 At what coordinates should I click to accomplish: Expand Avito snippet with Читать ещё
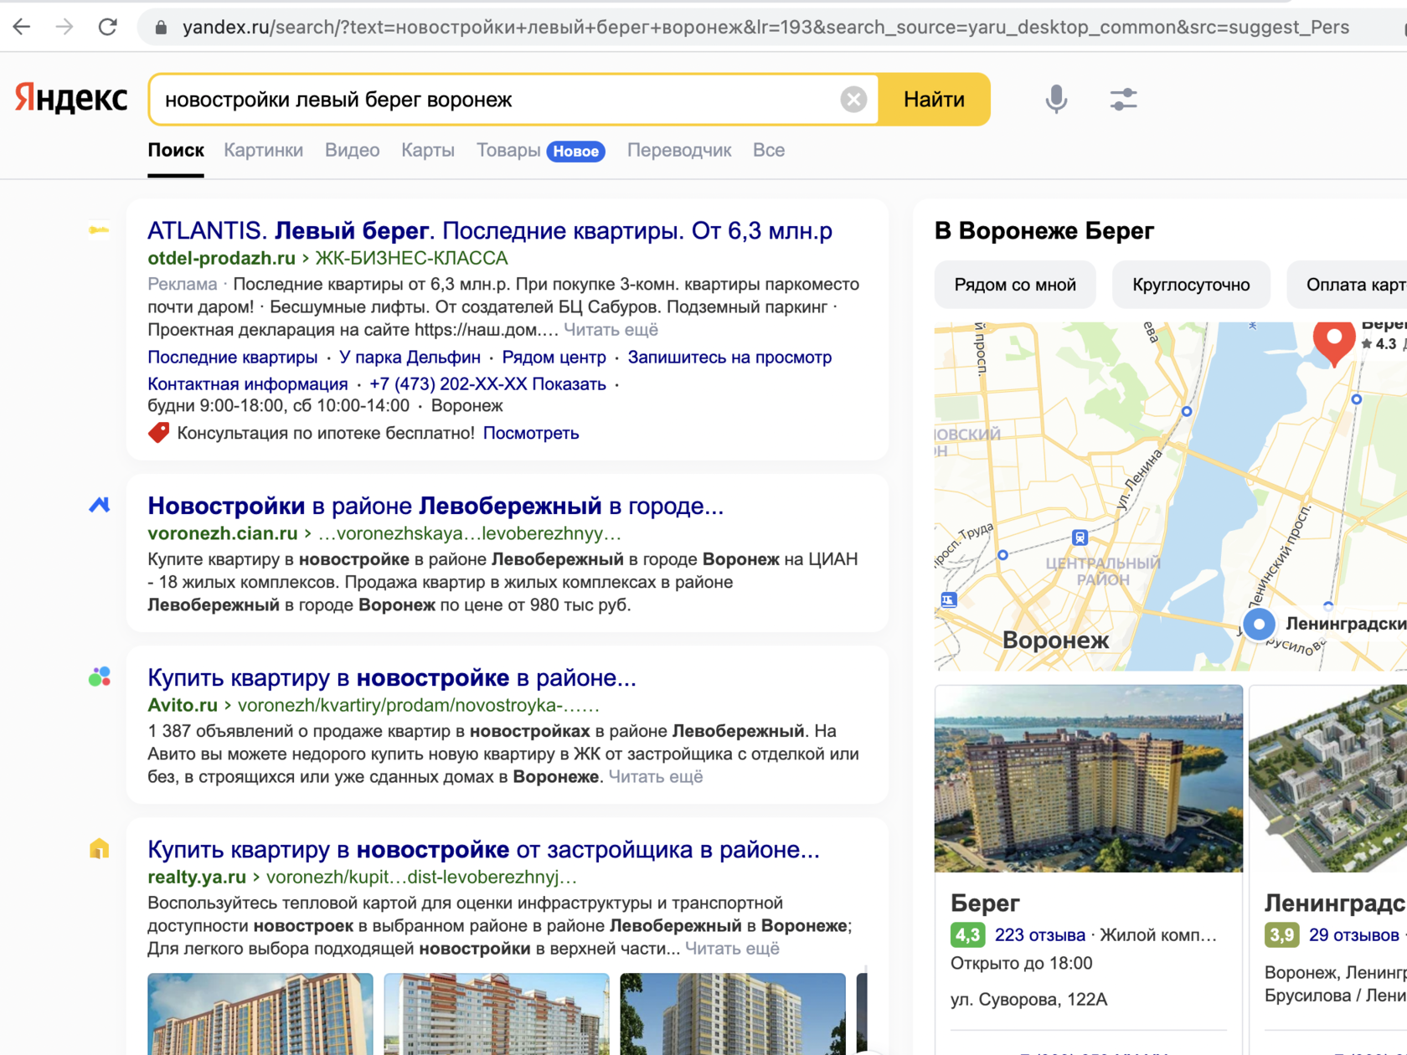pyautogui.click(x=656, y=777)
